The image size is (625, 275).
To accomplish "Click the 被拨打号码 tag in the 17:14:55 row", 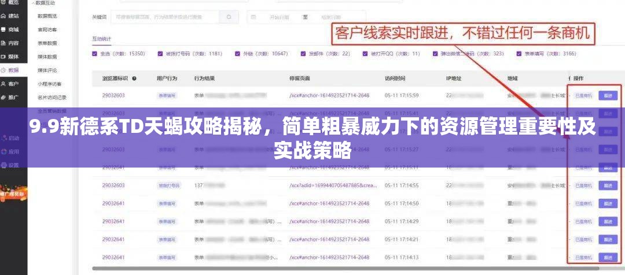I will 169,185.
